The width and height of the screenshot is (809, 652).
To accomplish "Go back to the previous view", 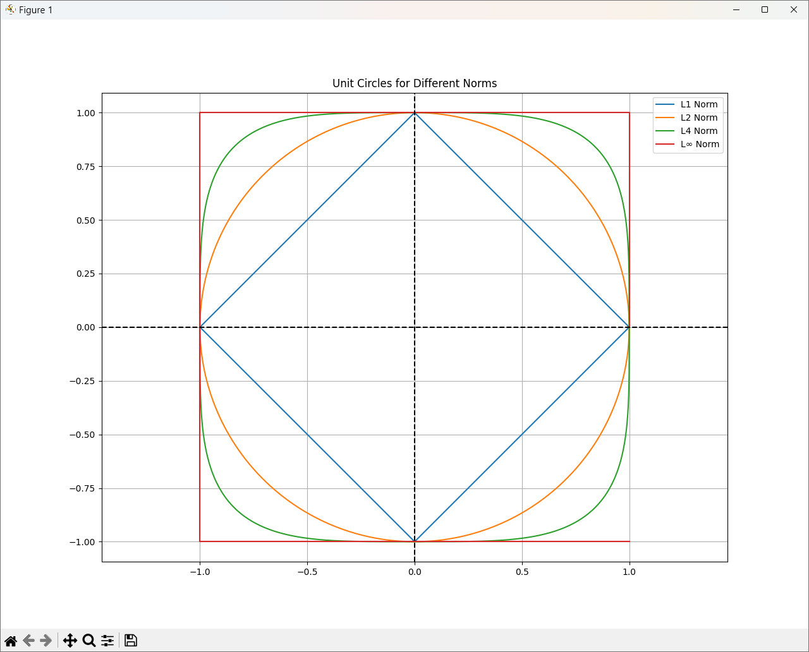I will click(x=28, y=641).
